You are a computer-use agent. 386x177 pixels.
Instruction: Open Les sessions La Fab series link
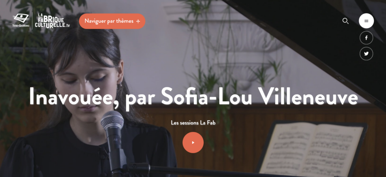(x=193, y=123)
